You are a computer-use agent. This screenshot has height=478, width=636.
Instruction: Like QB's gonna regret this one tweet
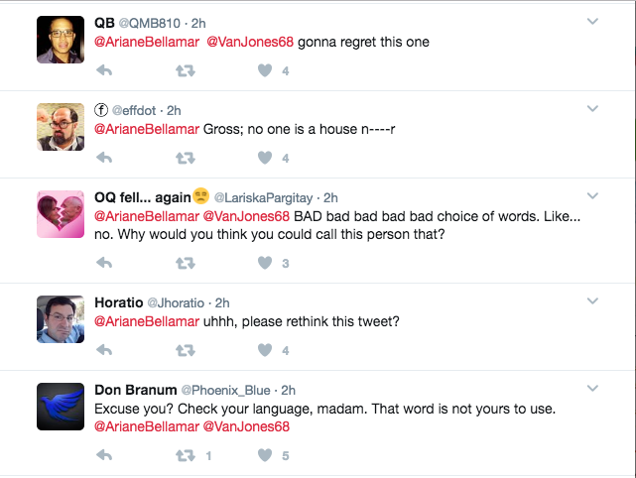265,70
